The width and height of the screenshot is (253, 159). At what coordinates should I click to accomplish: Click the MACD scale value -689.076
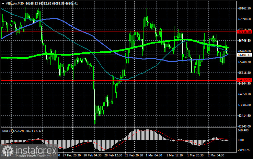[244, 150]
